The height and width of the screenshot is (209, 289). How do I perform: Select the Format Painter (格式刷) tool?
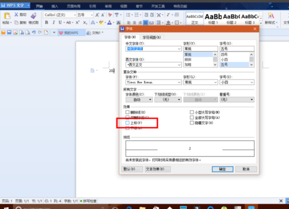[x=33, y=18]
